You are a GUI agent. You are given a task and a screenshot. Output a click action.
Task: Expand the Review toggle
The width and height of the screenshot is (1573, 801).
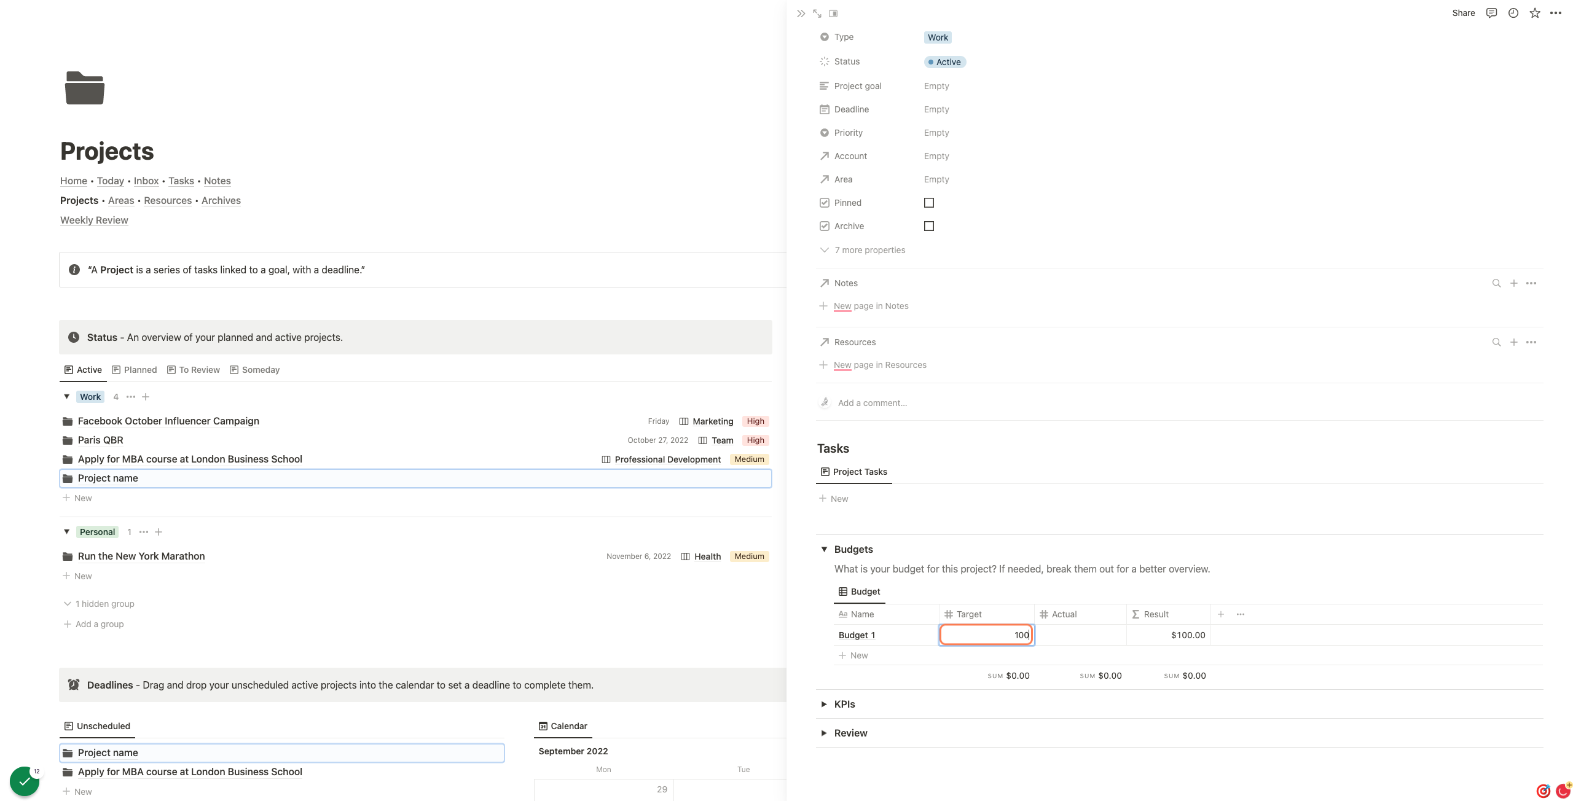click(x=824, y=733)
